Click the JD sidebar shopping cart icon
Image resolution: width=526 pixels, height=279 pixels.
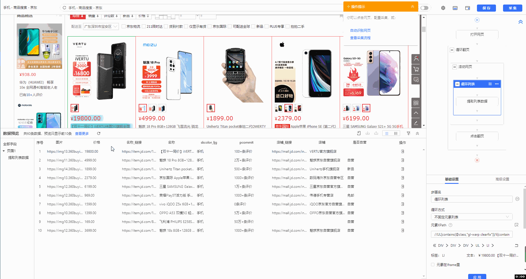(x=416, y=69)
